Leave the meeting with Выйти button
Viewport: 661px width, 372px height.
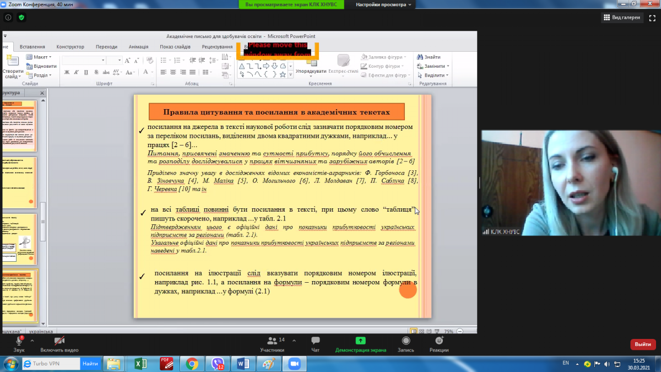pyautogui.click(x=642, y=344)
